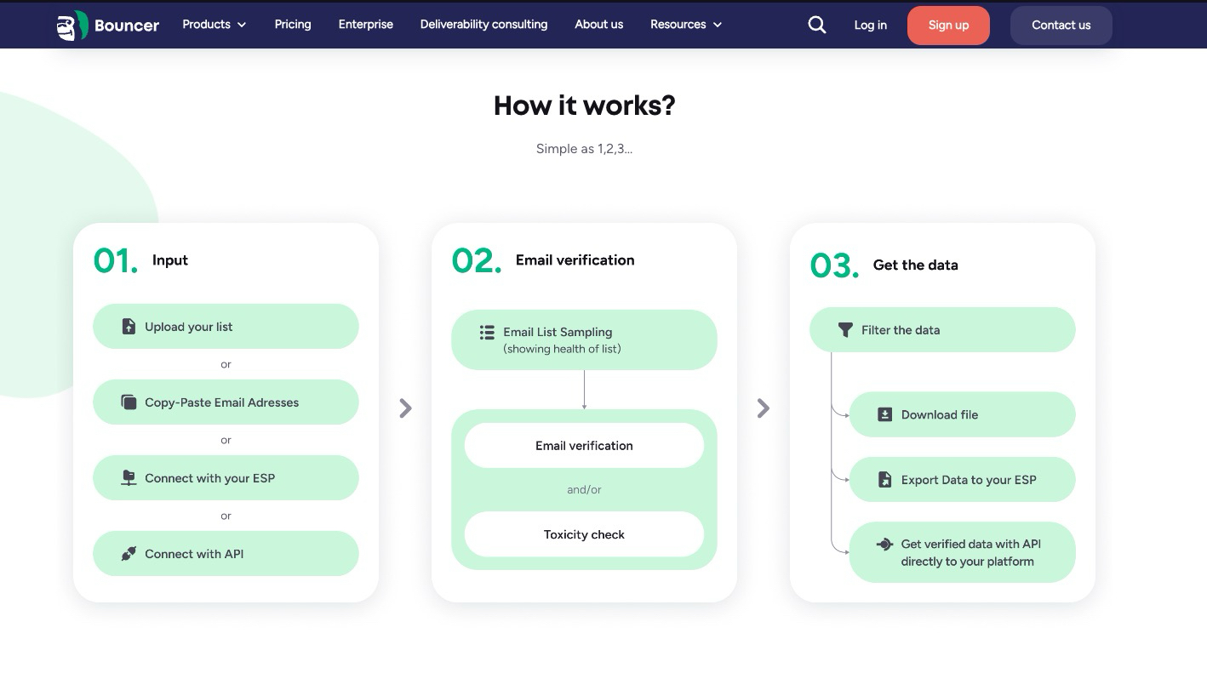The height and width of the screenshot is (696, 1207).
Task: Click the ESP connection icon in Input
Action: tap(129, 478)
